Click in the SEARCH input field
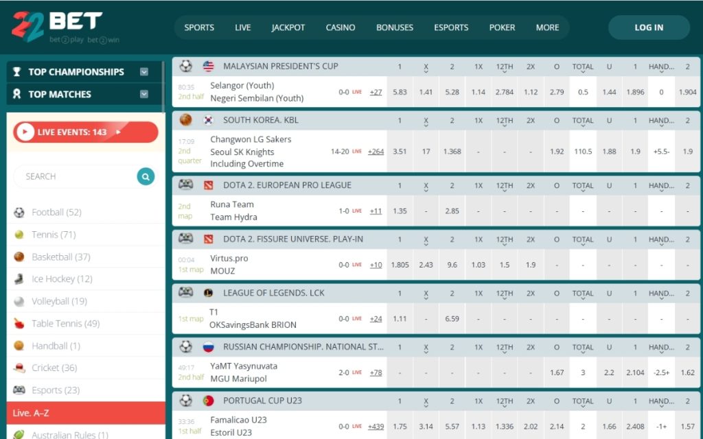The image size is (703, 439). [76, 176]
